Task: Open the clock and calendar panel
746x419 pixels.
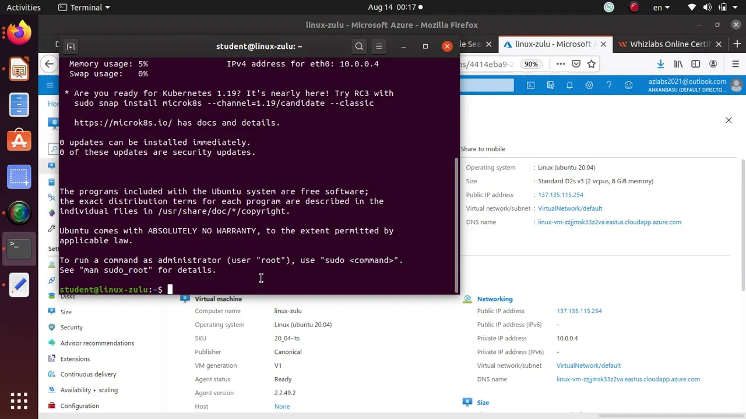Action: [x=395, y=8]
